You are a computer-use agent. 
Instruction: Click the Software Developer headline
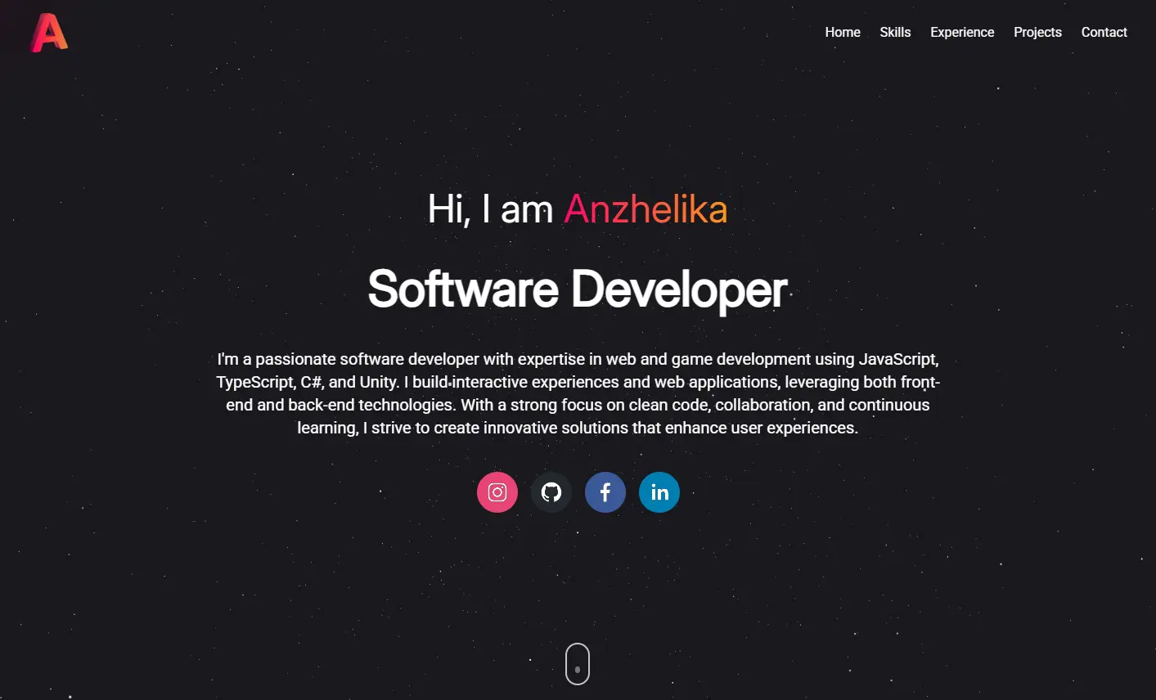pos(578,289)
